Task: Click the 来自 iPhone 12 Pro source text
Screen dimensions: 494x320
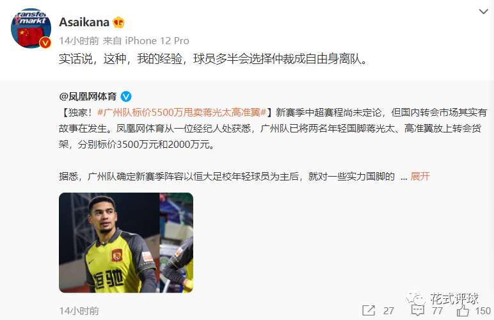Action: 146,40
